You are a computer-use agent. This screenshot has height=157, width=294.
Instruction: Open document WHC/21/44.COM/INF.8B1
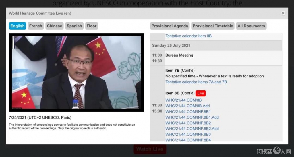point(188,112)
